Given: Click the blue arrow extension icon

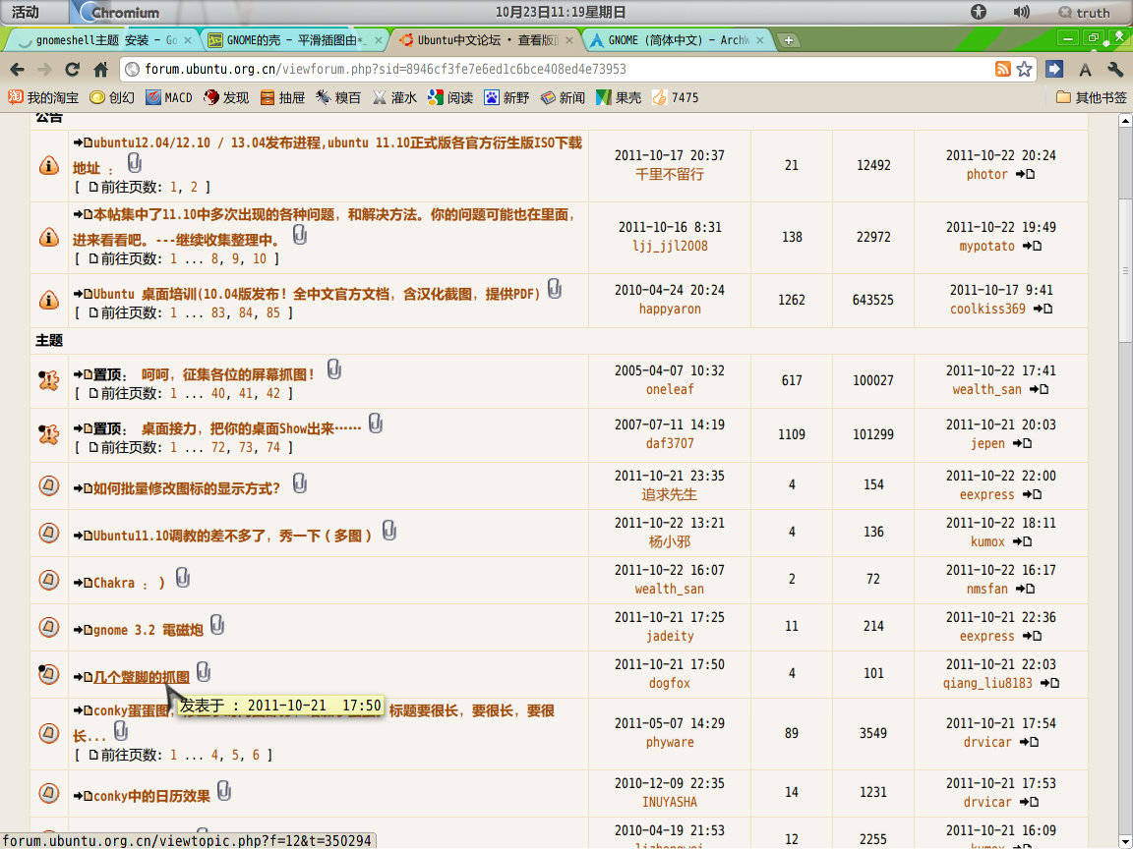Looking at the screenshot, I should (x=1054, y=69).
